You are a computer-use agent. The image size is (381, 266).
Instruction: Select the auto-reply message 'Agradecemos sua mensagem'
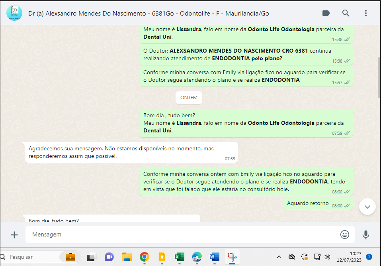[131, 152]
